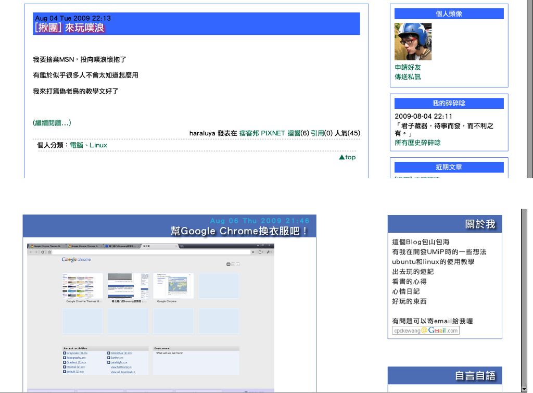
Task: Click 申請好友 friend request link
Action: click(x=408, y=67)
